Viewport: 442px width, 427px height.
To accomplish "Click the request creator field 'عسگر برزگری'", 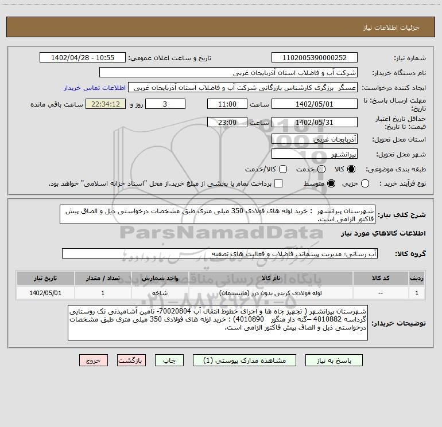I will tap(243, 87).
